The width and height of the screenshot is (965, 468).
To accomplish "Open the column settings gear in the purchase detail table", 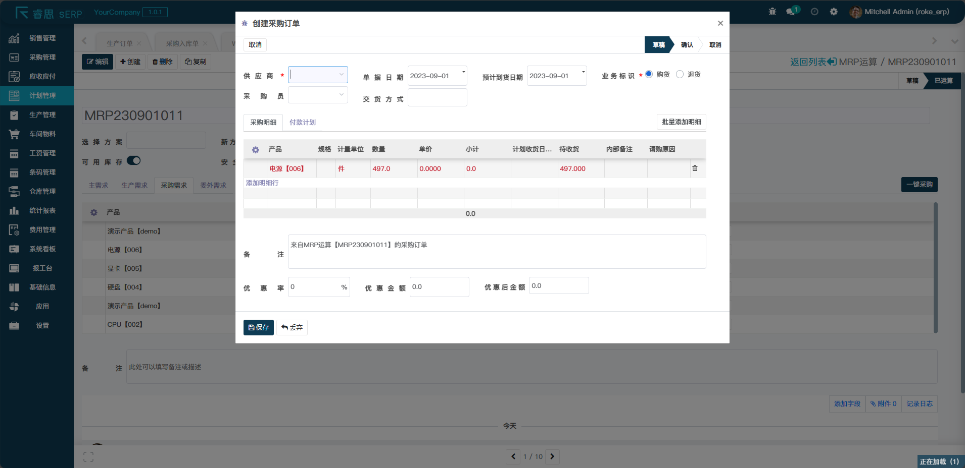I will coord(255,150).
